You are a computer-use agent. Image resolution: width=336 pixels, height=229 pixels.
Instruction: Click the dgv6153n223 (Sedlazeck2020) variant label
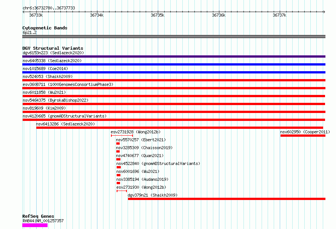(x=53, y=53)
